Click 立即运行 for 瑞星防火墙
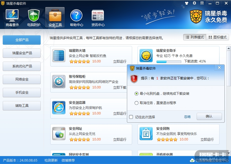Screen dimensions: 231x164 (x=120, y=61)
